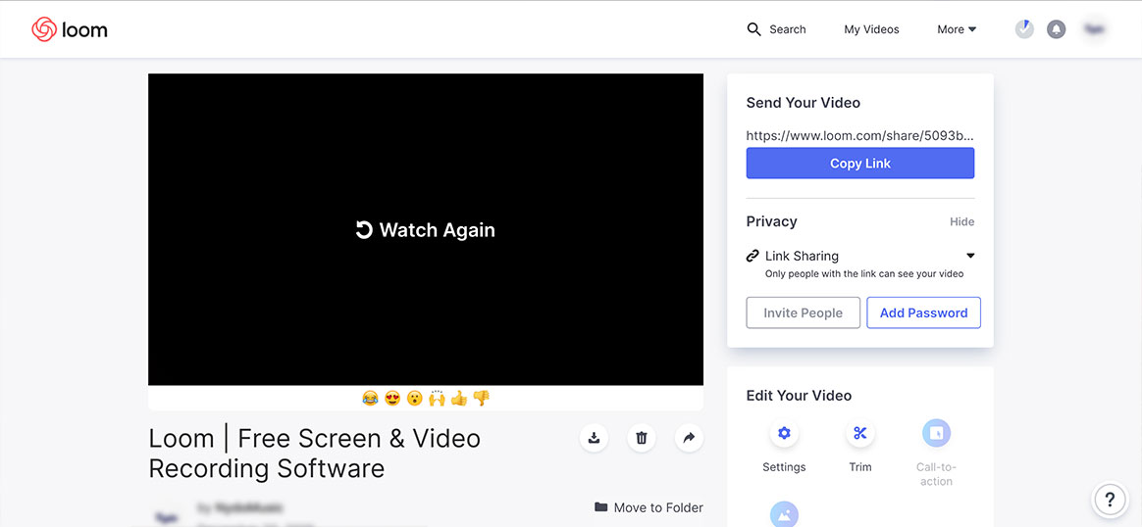Open the notifications bell
1142x527 pixels.
point(1056,29)
